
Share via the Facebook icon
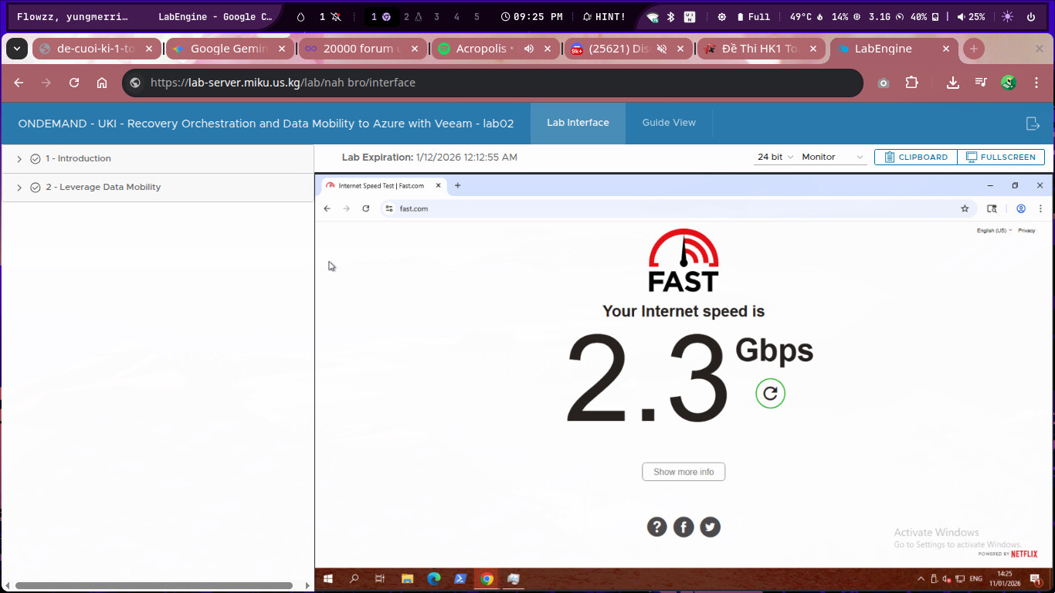click(684, 527)
